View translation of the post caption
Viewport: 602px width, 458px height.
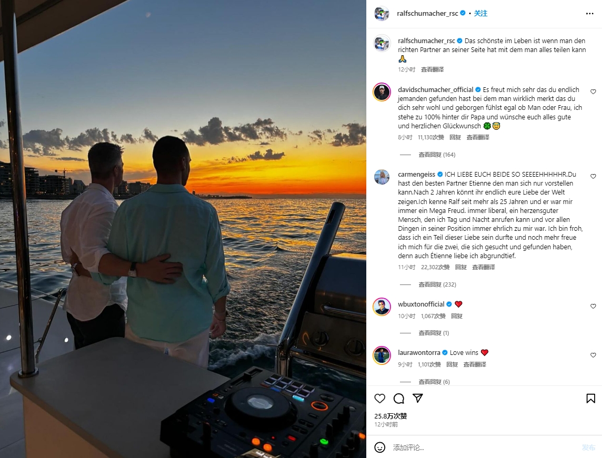coord(433,69)
